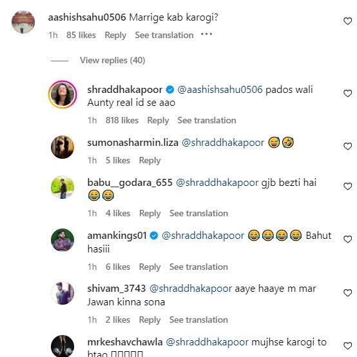View 85 likes on top comment
Image resolution: width=357 pixels, height=357 pixels.
(x=81, y=35)
